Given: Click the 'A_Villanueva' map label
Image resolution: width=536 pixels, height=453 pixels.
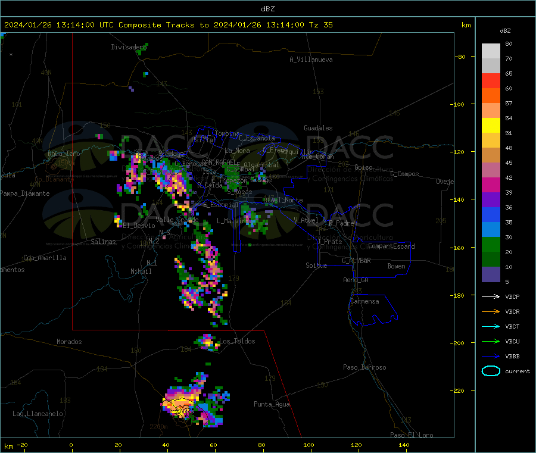Looking at the screenshot, I should [x=311, y=60].
